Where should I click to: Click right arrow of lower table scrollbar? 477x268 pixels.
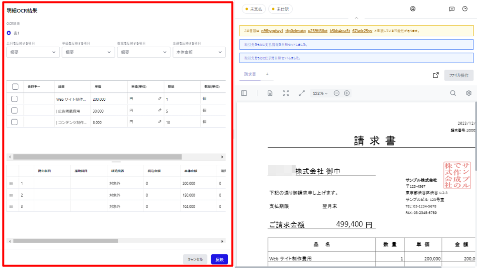tap(222, 241)
